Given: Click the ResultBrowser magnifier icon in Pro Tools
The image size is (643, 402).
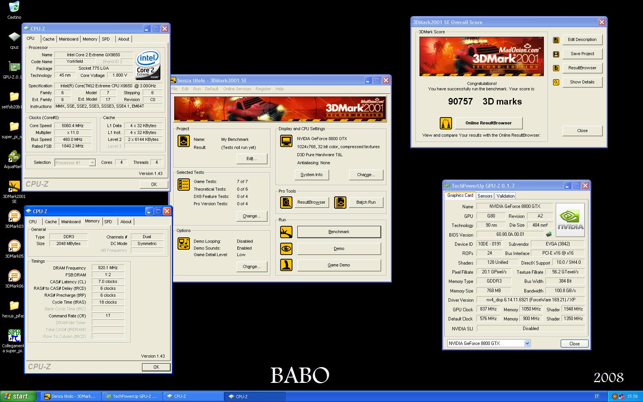Looking at the screenshot, I should pos(286,202).
